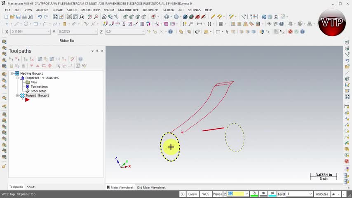Screen dimensions: 352x198
Task: Click the red no-entry cancel selection icon
Action: coord(290,32)
